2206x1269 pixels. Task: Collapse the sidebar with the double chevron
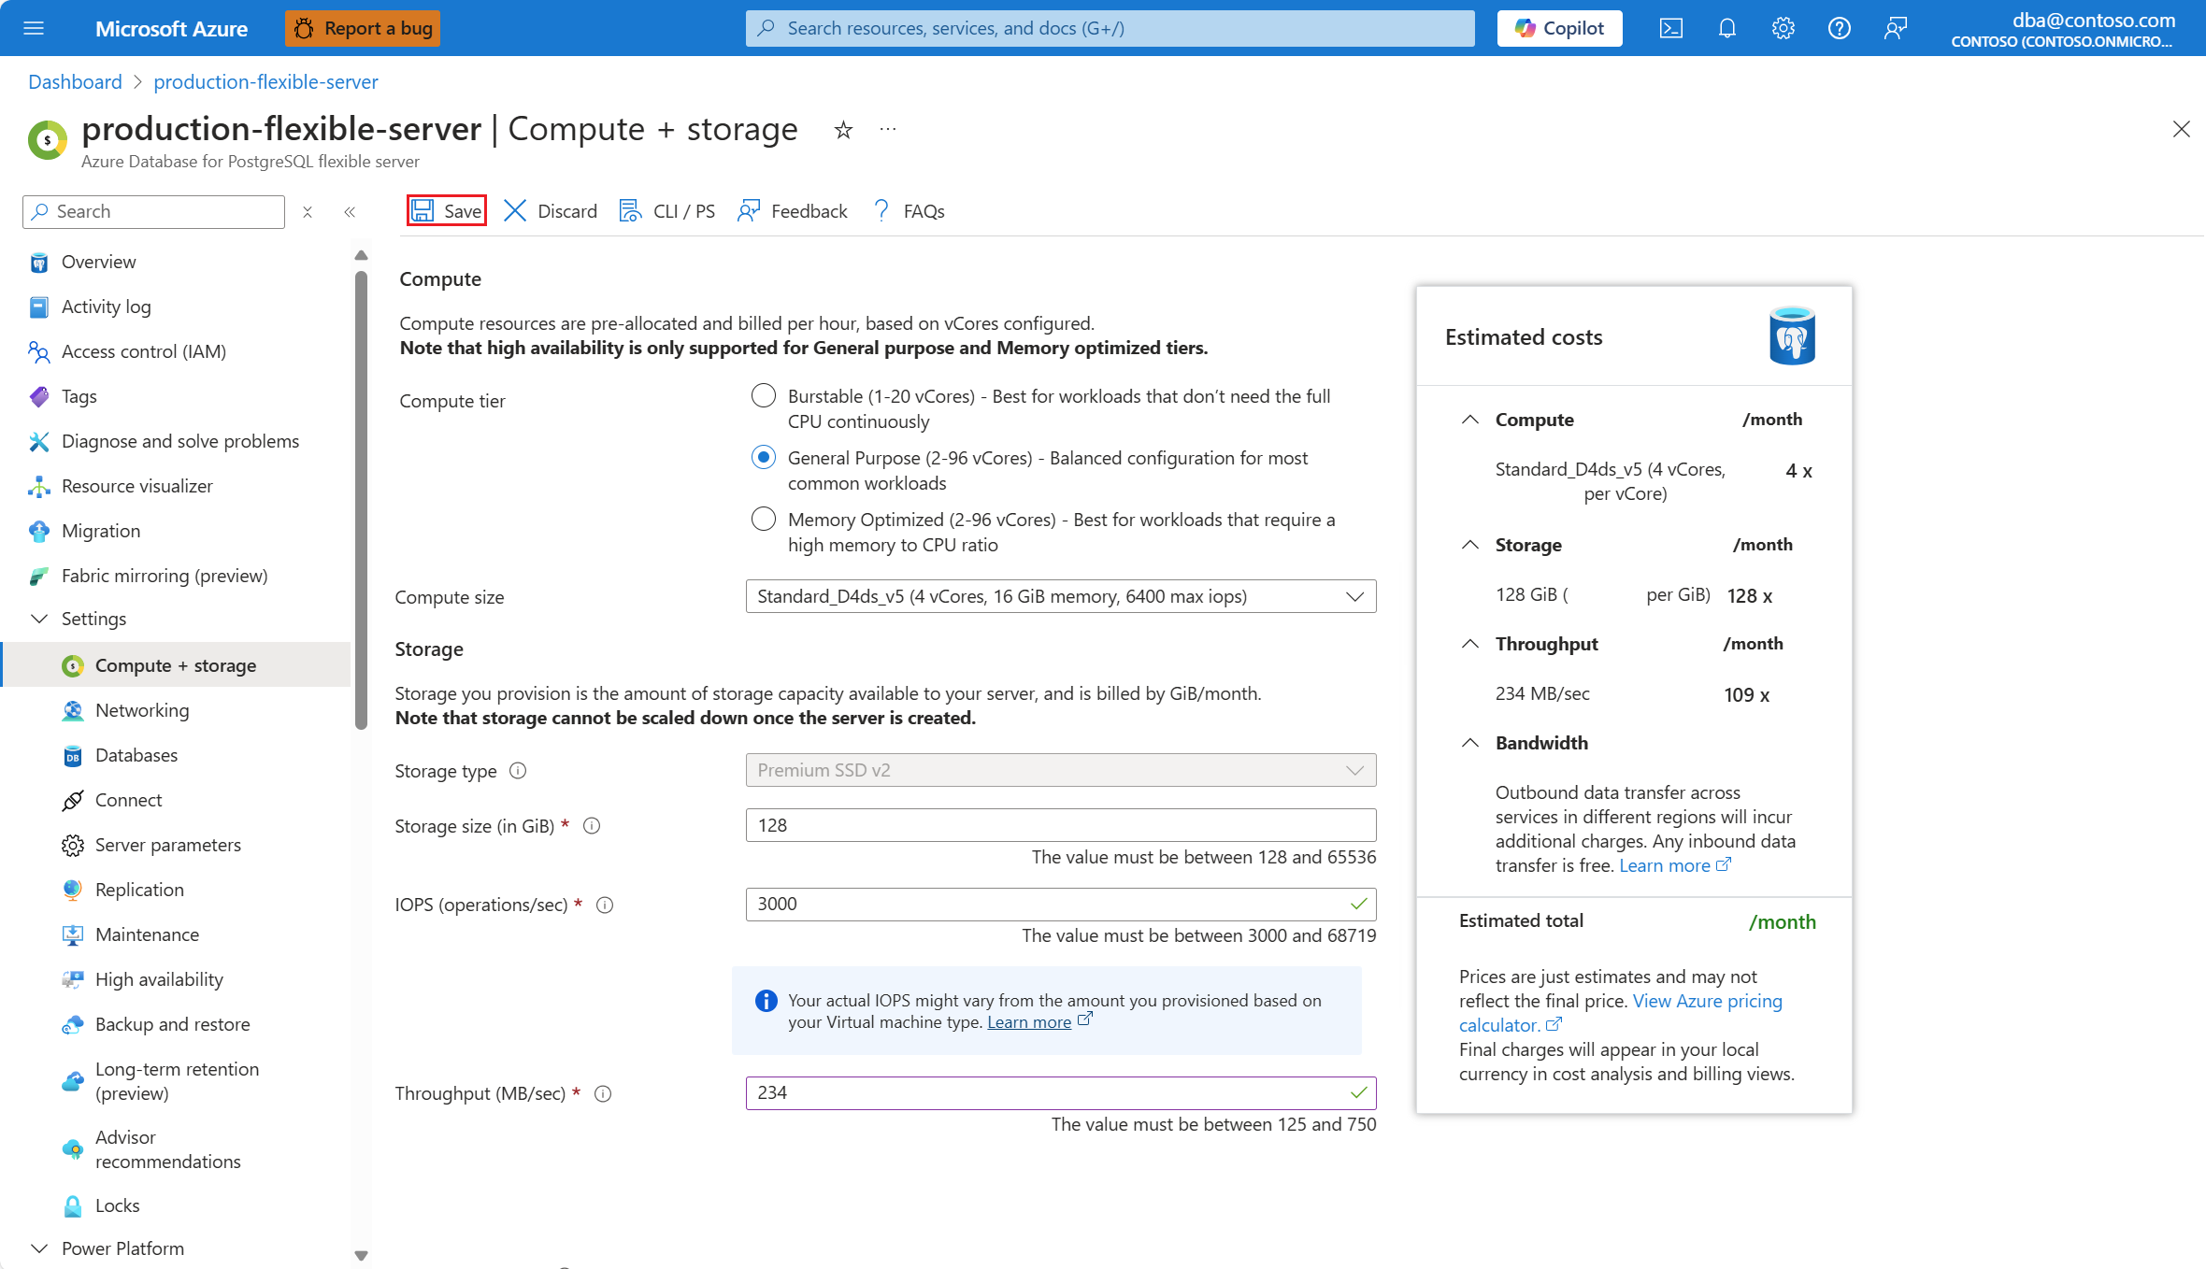point(350,212)
